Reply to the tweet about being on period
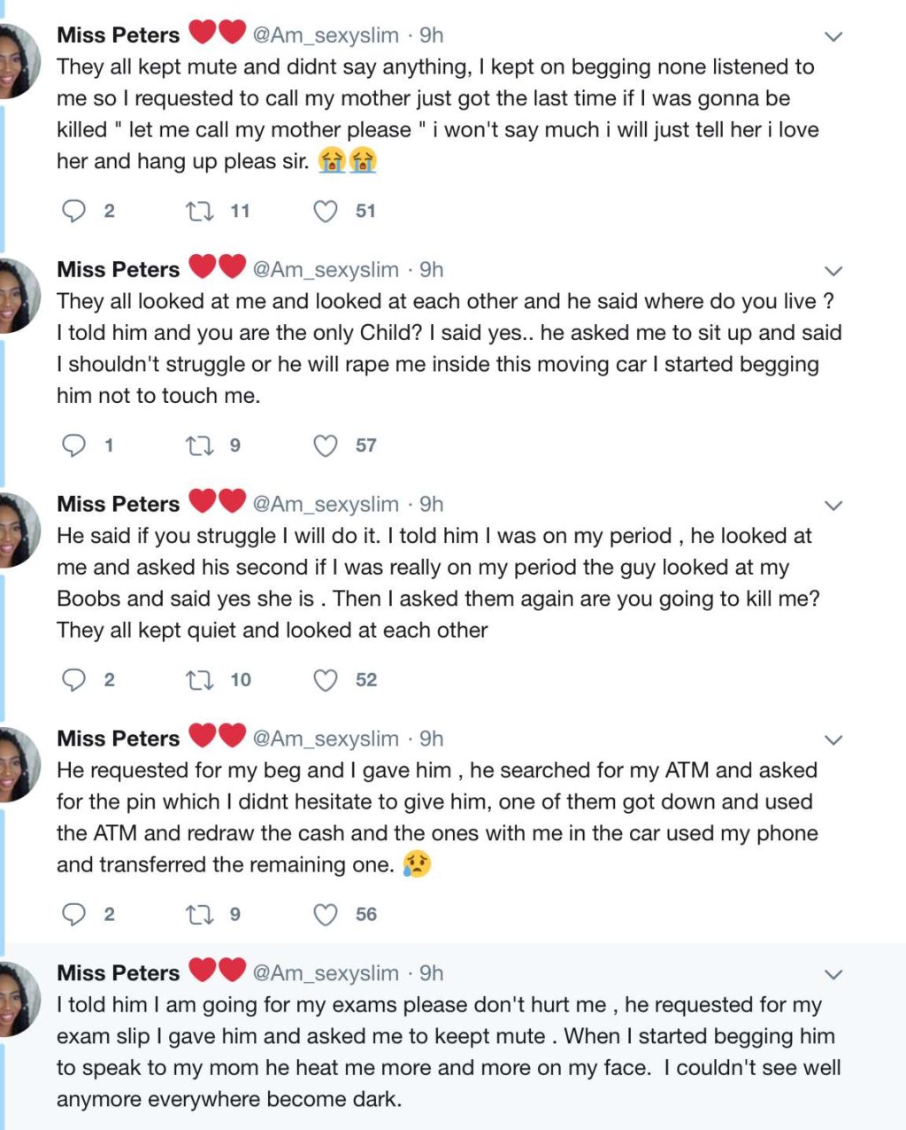This screenshot has height=1130, width=906. pos(73,680)
